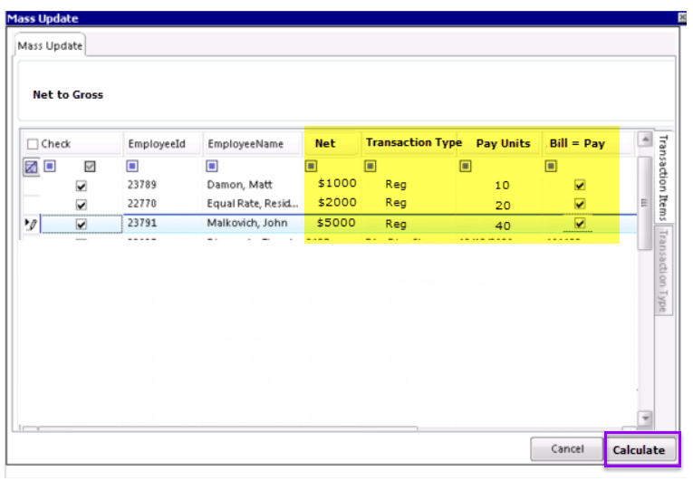Click the horizontal scrollbar thumb

tap(228, 428)
